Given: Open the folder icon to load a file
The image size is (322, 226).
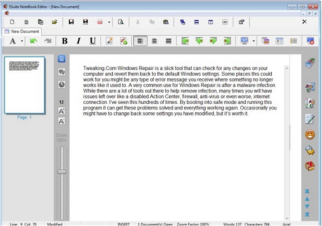Looking at the screenshot, I should pyautogui.click(x=55, y=22).
